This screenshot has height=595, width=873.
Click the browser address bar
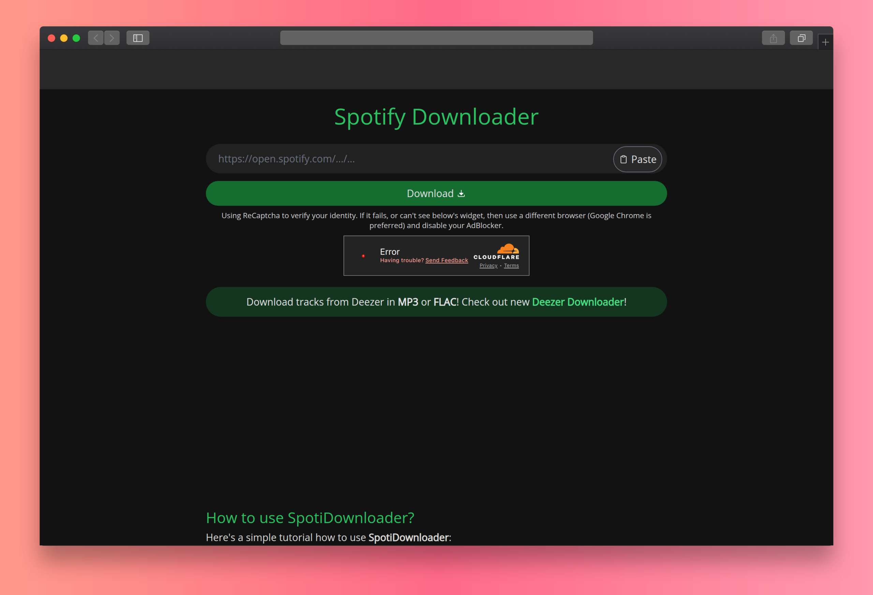(x=436, y=38)
